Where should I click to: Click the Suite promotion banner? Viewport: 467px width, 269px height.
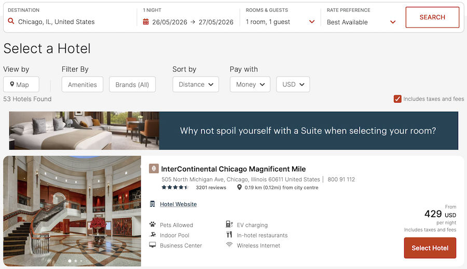click(x=233, y=131)
